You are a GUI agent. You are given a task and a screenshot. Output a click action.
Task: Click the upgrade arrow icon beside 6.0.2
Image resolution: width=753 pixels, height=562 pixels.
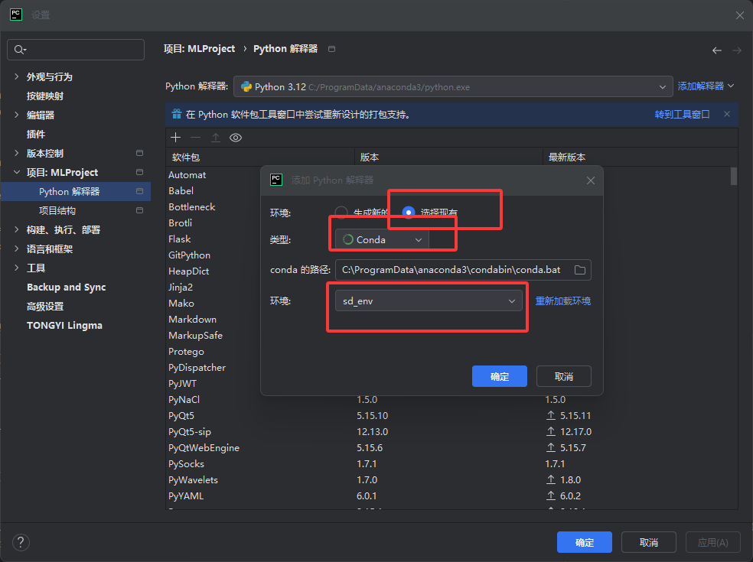pos(551,495)
